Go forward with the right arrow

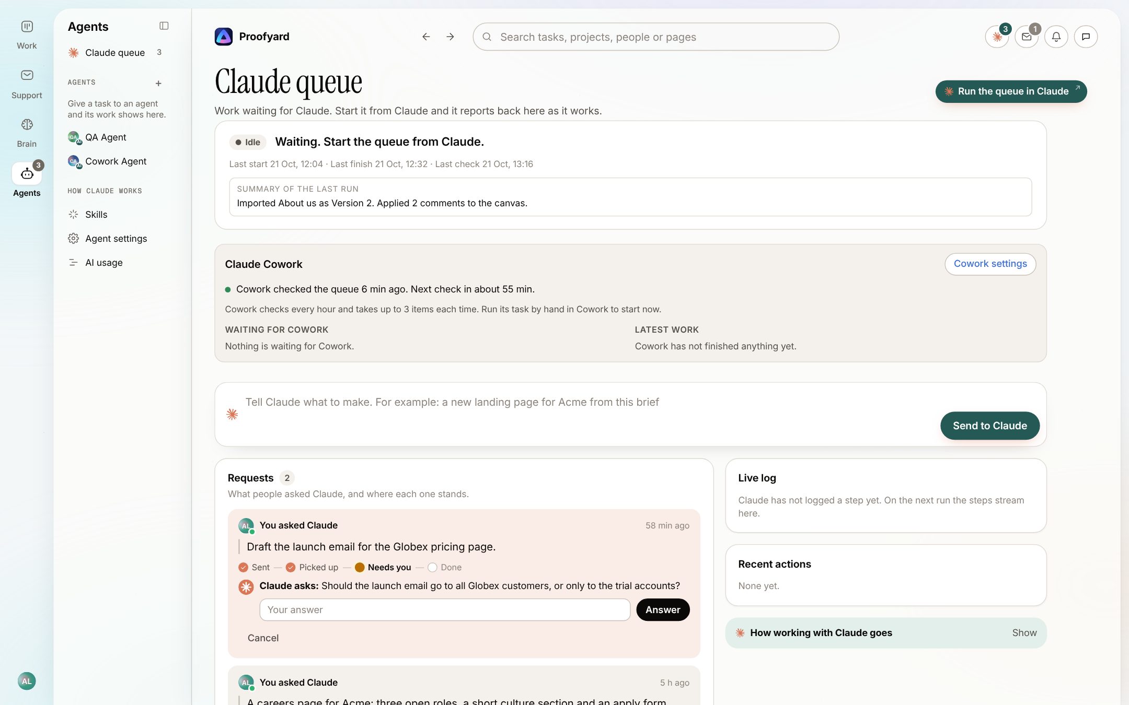click(x=450, y=37)
